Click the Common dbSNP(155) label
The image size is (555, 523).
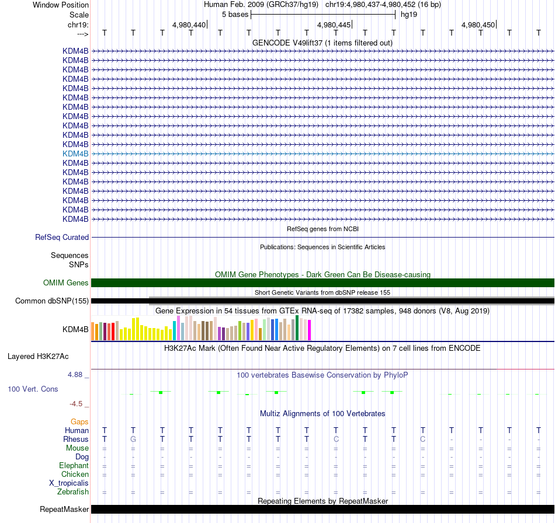point(51,301)
